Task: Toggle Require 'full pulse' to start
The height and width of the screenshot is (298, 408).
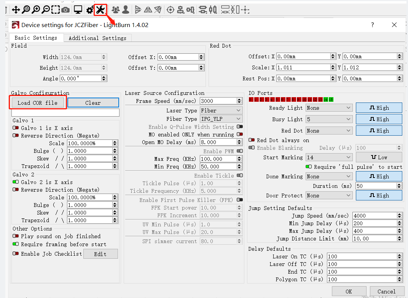Action: [x=309, y=167]
